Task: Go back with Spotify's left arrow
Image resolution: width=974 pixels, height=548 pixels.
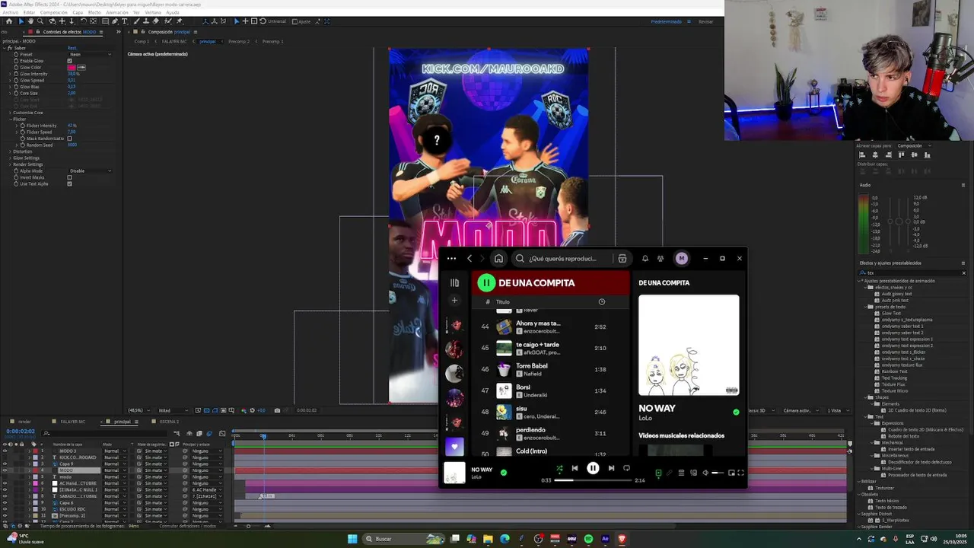Action: (x=469, y=259)
